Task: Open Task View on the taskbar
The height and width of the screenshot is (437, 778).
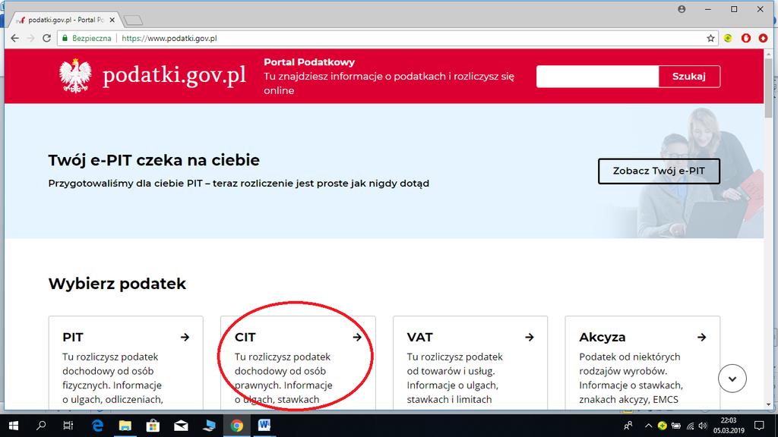Action: pyautogui.click(x=68, y=426)
